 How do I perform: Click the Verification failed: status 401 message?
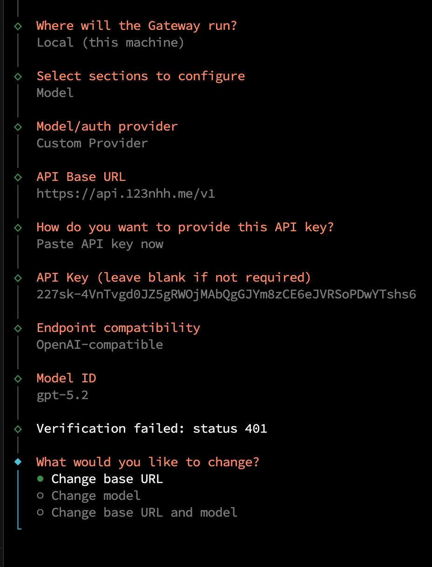coord(152,429)
